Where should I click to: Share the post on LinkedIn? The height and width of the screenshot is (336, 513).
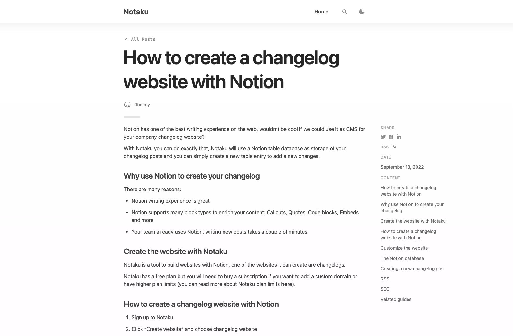[399, 137]
